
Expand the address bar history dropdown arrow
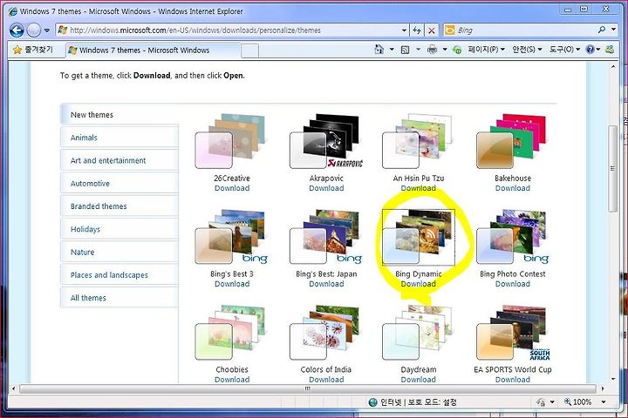click(x=404, y=30)
